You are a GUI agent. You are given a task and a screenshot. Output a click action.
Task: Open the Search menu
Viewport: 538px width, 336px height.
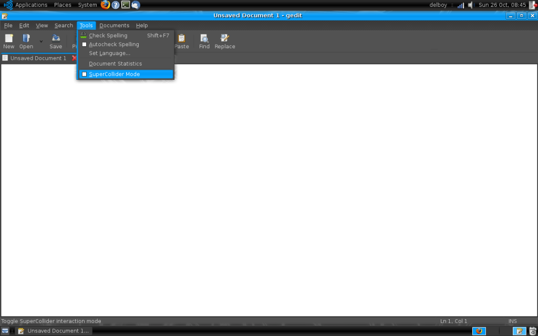click(x=64, y=25)
